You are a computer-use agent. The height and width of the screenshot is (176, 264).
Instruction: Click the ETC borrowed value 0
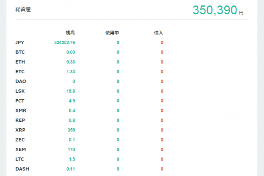(x=162, y=72)
